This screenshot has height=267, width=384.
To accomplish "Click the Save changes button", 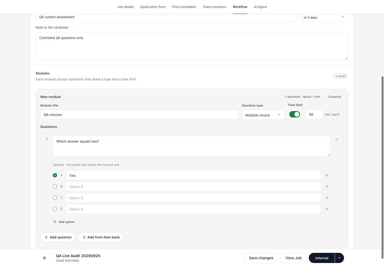I will [x=261, y=258].
